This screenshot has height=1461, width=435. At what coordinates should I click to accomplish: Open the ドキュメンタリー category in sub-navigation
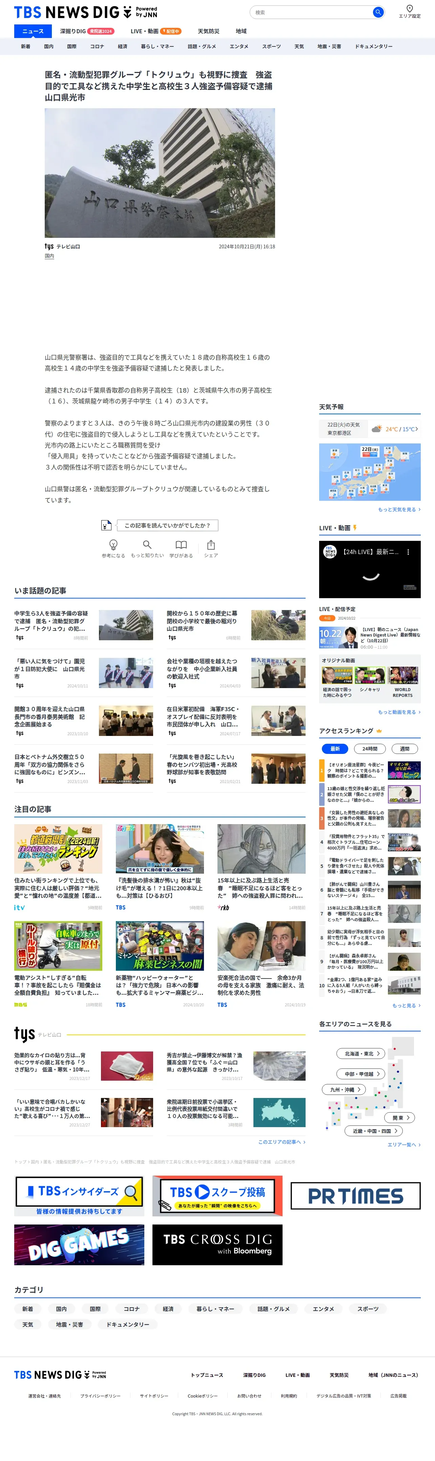[x=374, y=46]
